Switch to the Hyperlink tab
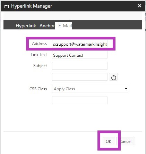146x154 pixels. click(x=26, y=26)
